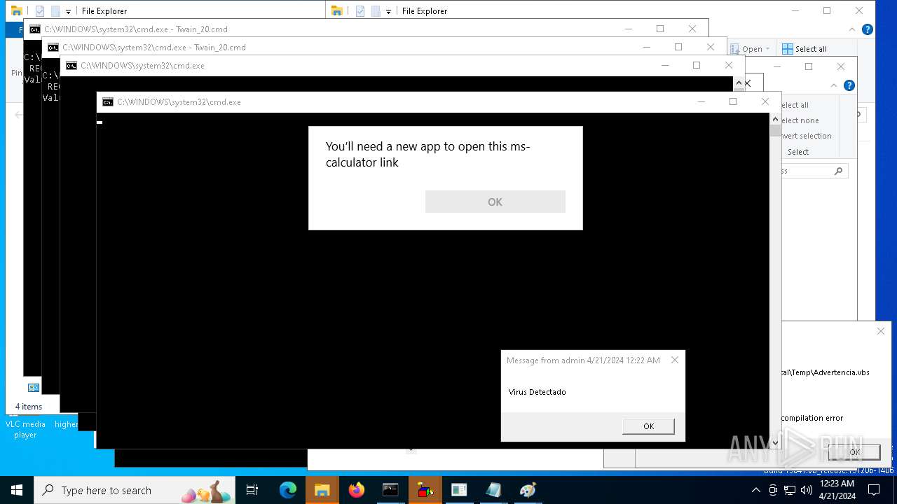Click the cmd icon in front cmd.exe title bar
Screen dimensions: 897x504
click(108, 102)
